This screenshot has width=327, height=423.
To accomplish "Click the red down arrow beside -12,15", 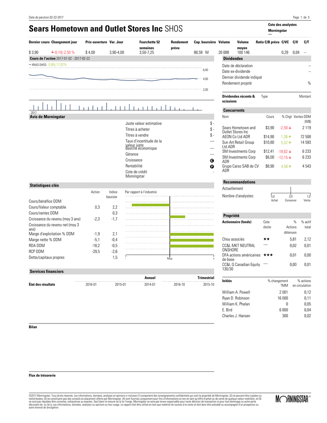I will pos(290,157).
